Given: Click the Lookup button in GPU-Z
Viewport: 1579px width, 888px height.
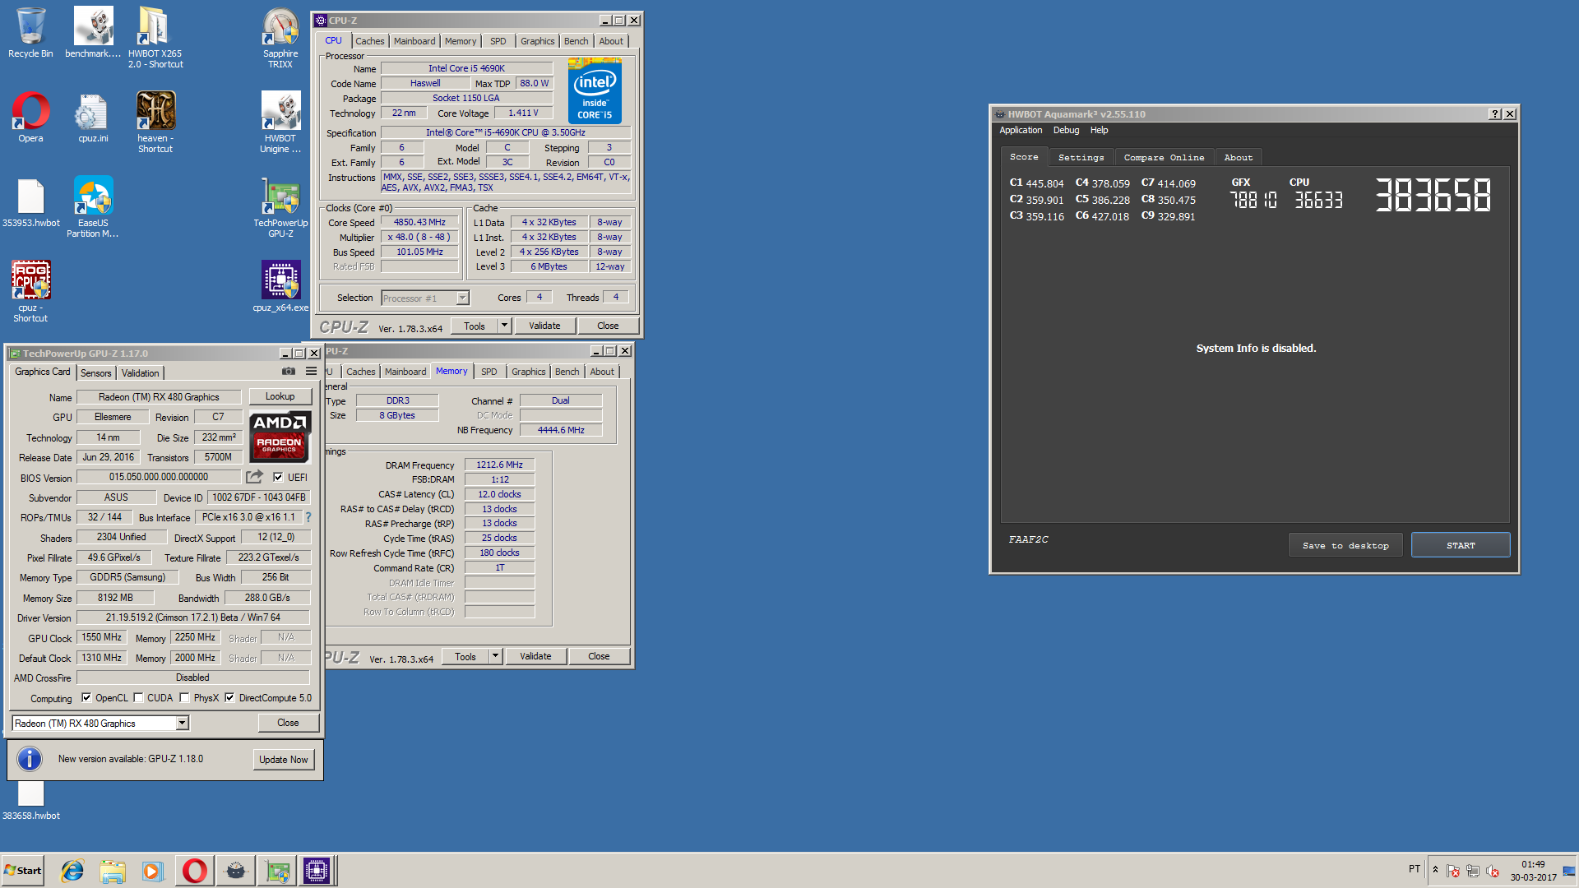Looking at the screenshot, I should (280, 396).
